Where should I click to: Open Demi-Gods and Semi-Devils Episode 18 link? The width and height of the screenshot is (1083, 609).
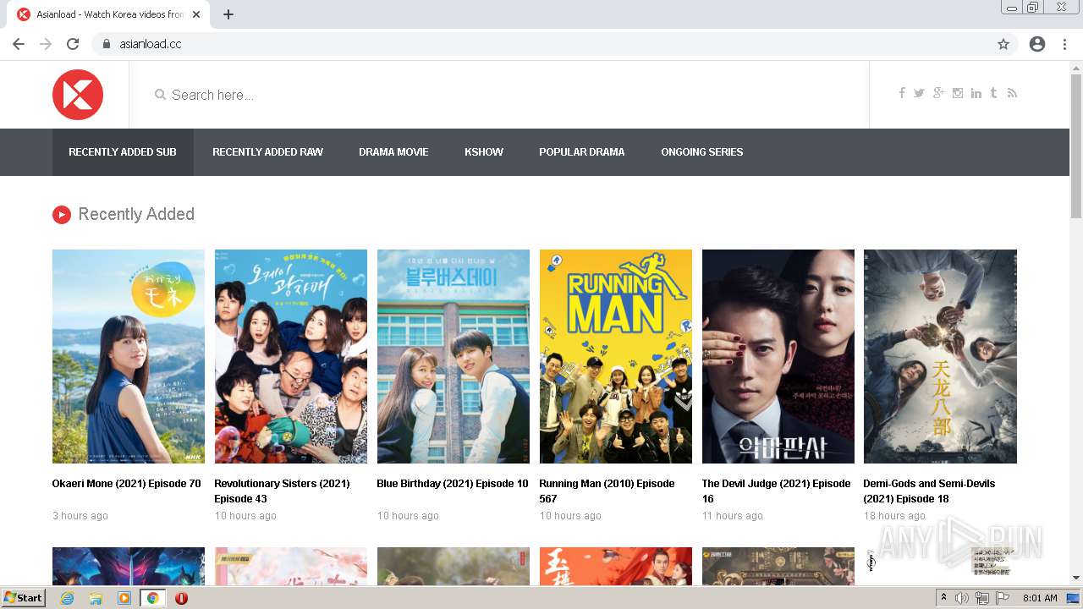929,491
